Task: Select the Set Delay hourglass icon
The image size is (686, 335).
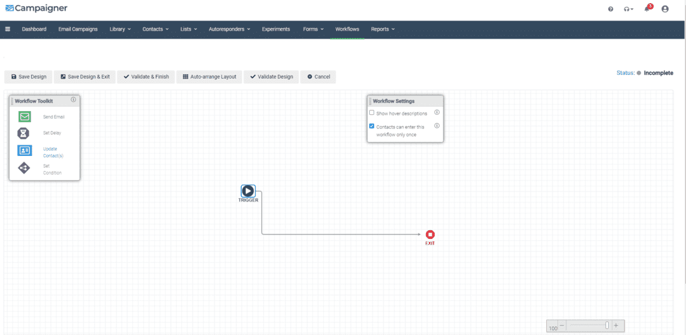Action: [24, 133]
